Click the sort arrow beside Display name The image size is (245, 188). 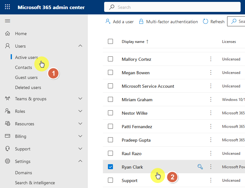(x=147, y=41)
